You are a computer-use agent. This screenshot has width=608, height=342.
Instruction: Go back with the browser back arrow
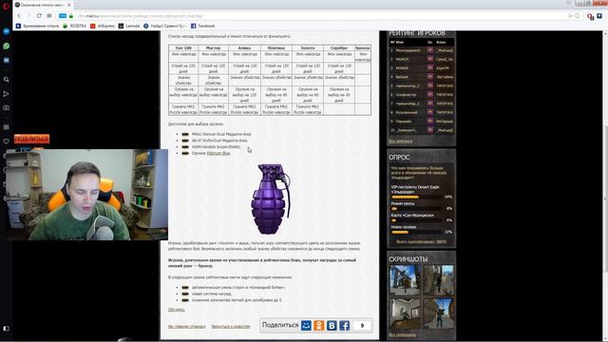(19, 16)
